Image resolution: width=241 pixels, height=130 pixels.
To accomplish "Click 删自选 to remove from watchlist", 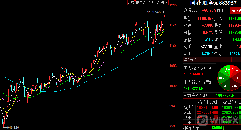I will [141, 2].
